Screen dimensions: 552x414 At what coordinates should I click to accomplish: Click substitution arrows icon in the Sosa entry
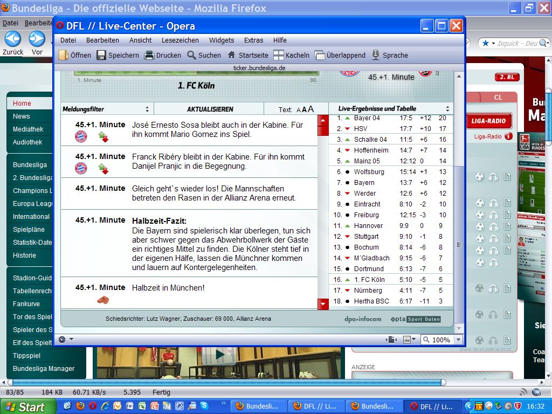(x=103, y=136)
